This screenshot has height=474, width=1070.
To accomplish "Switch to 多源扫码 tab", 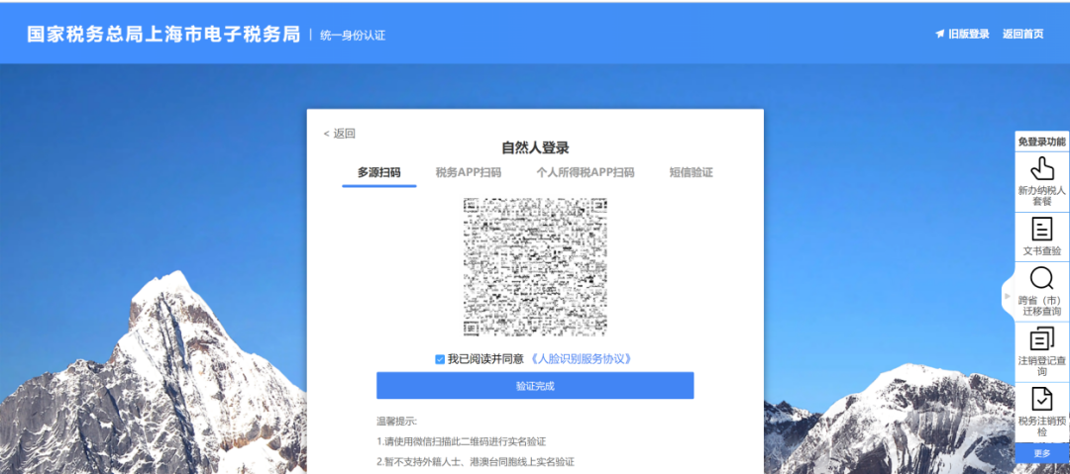I will (378, 172).
